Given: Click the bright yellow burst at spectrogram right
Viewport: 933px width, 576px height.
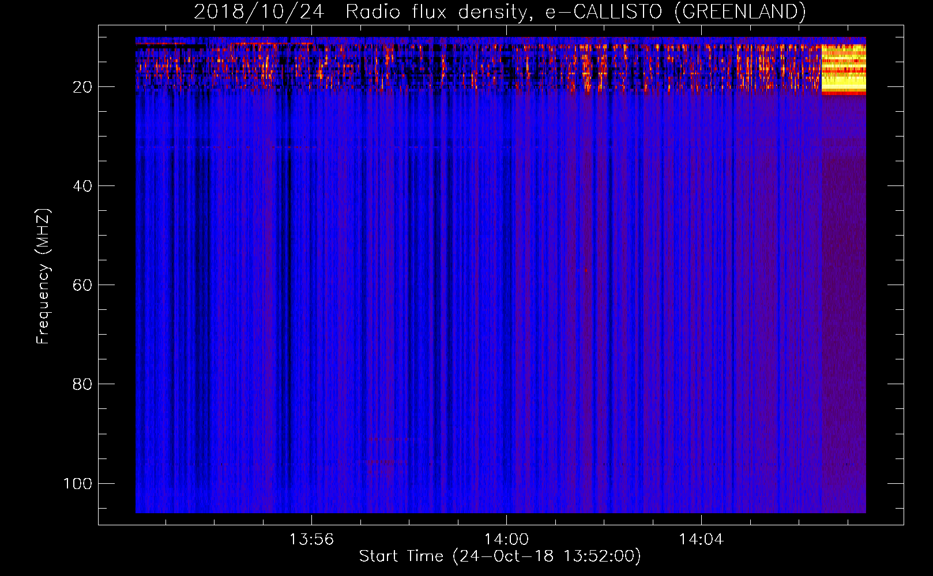Looking at the screenshot, I should click(844, 69).
